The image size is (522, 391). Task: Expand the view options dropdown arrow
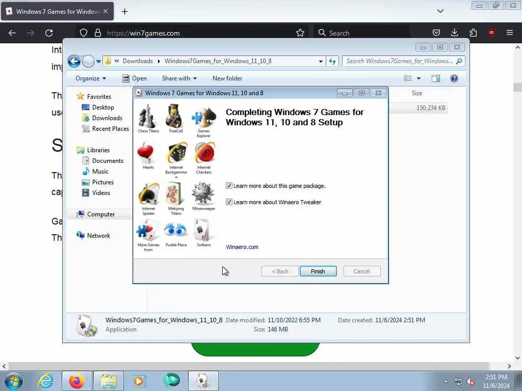(419, 78)
